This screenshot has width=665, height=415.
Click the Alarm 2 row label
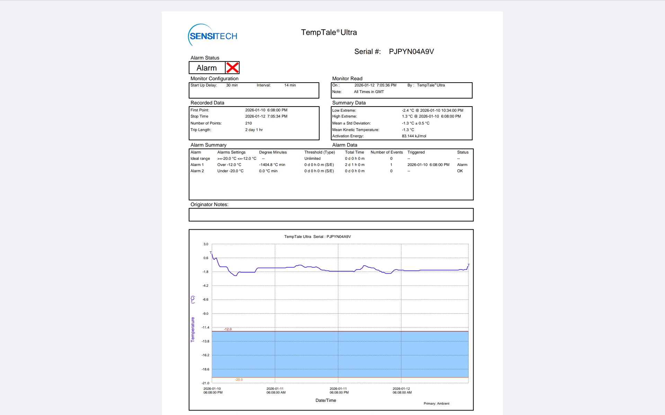197,171
